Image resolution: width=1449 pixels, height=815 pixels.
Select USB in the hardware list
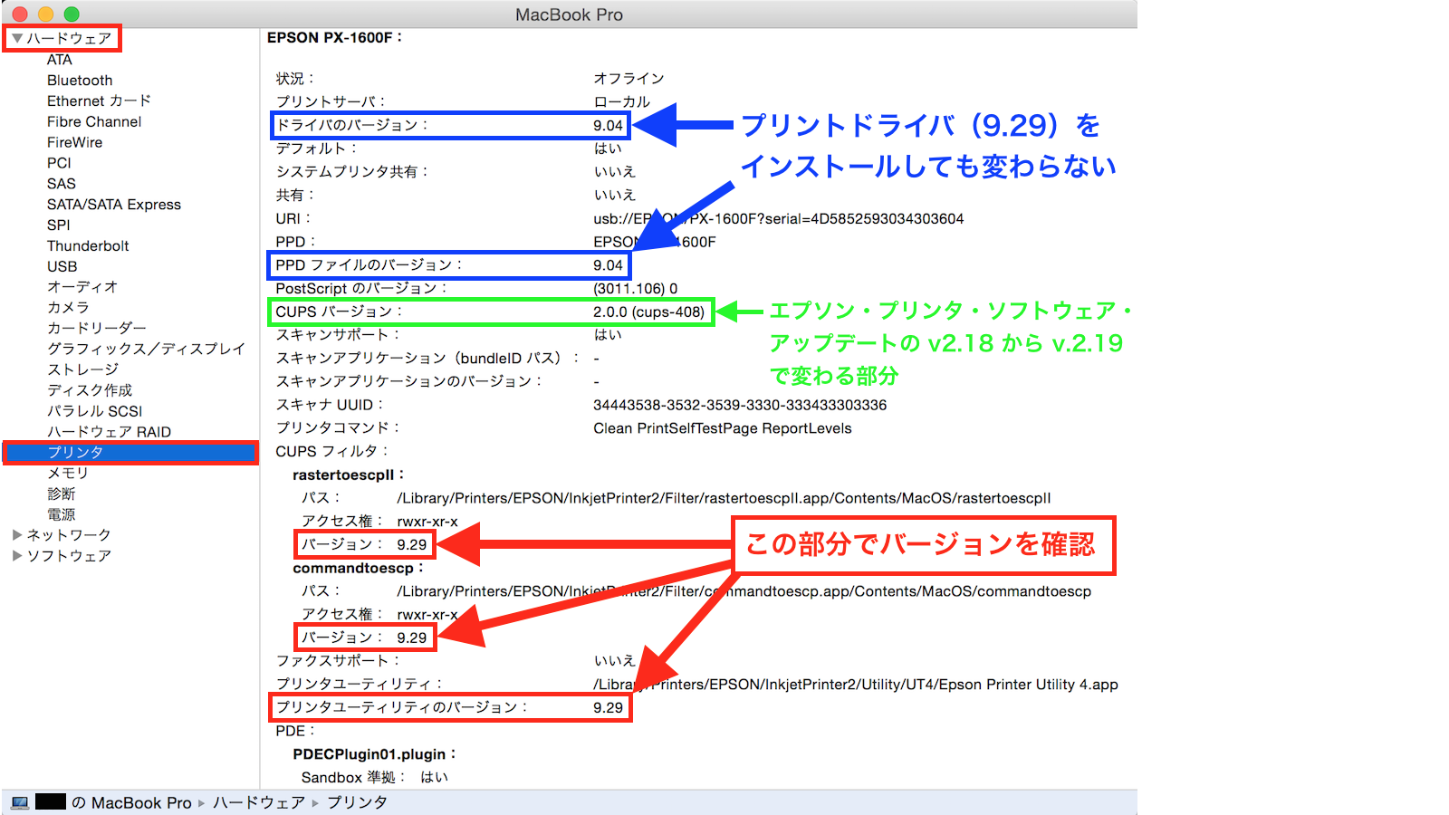click(62, 266)
